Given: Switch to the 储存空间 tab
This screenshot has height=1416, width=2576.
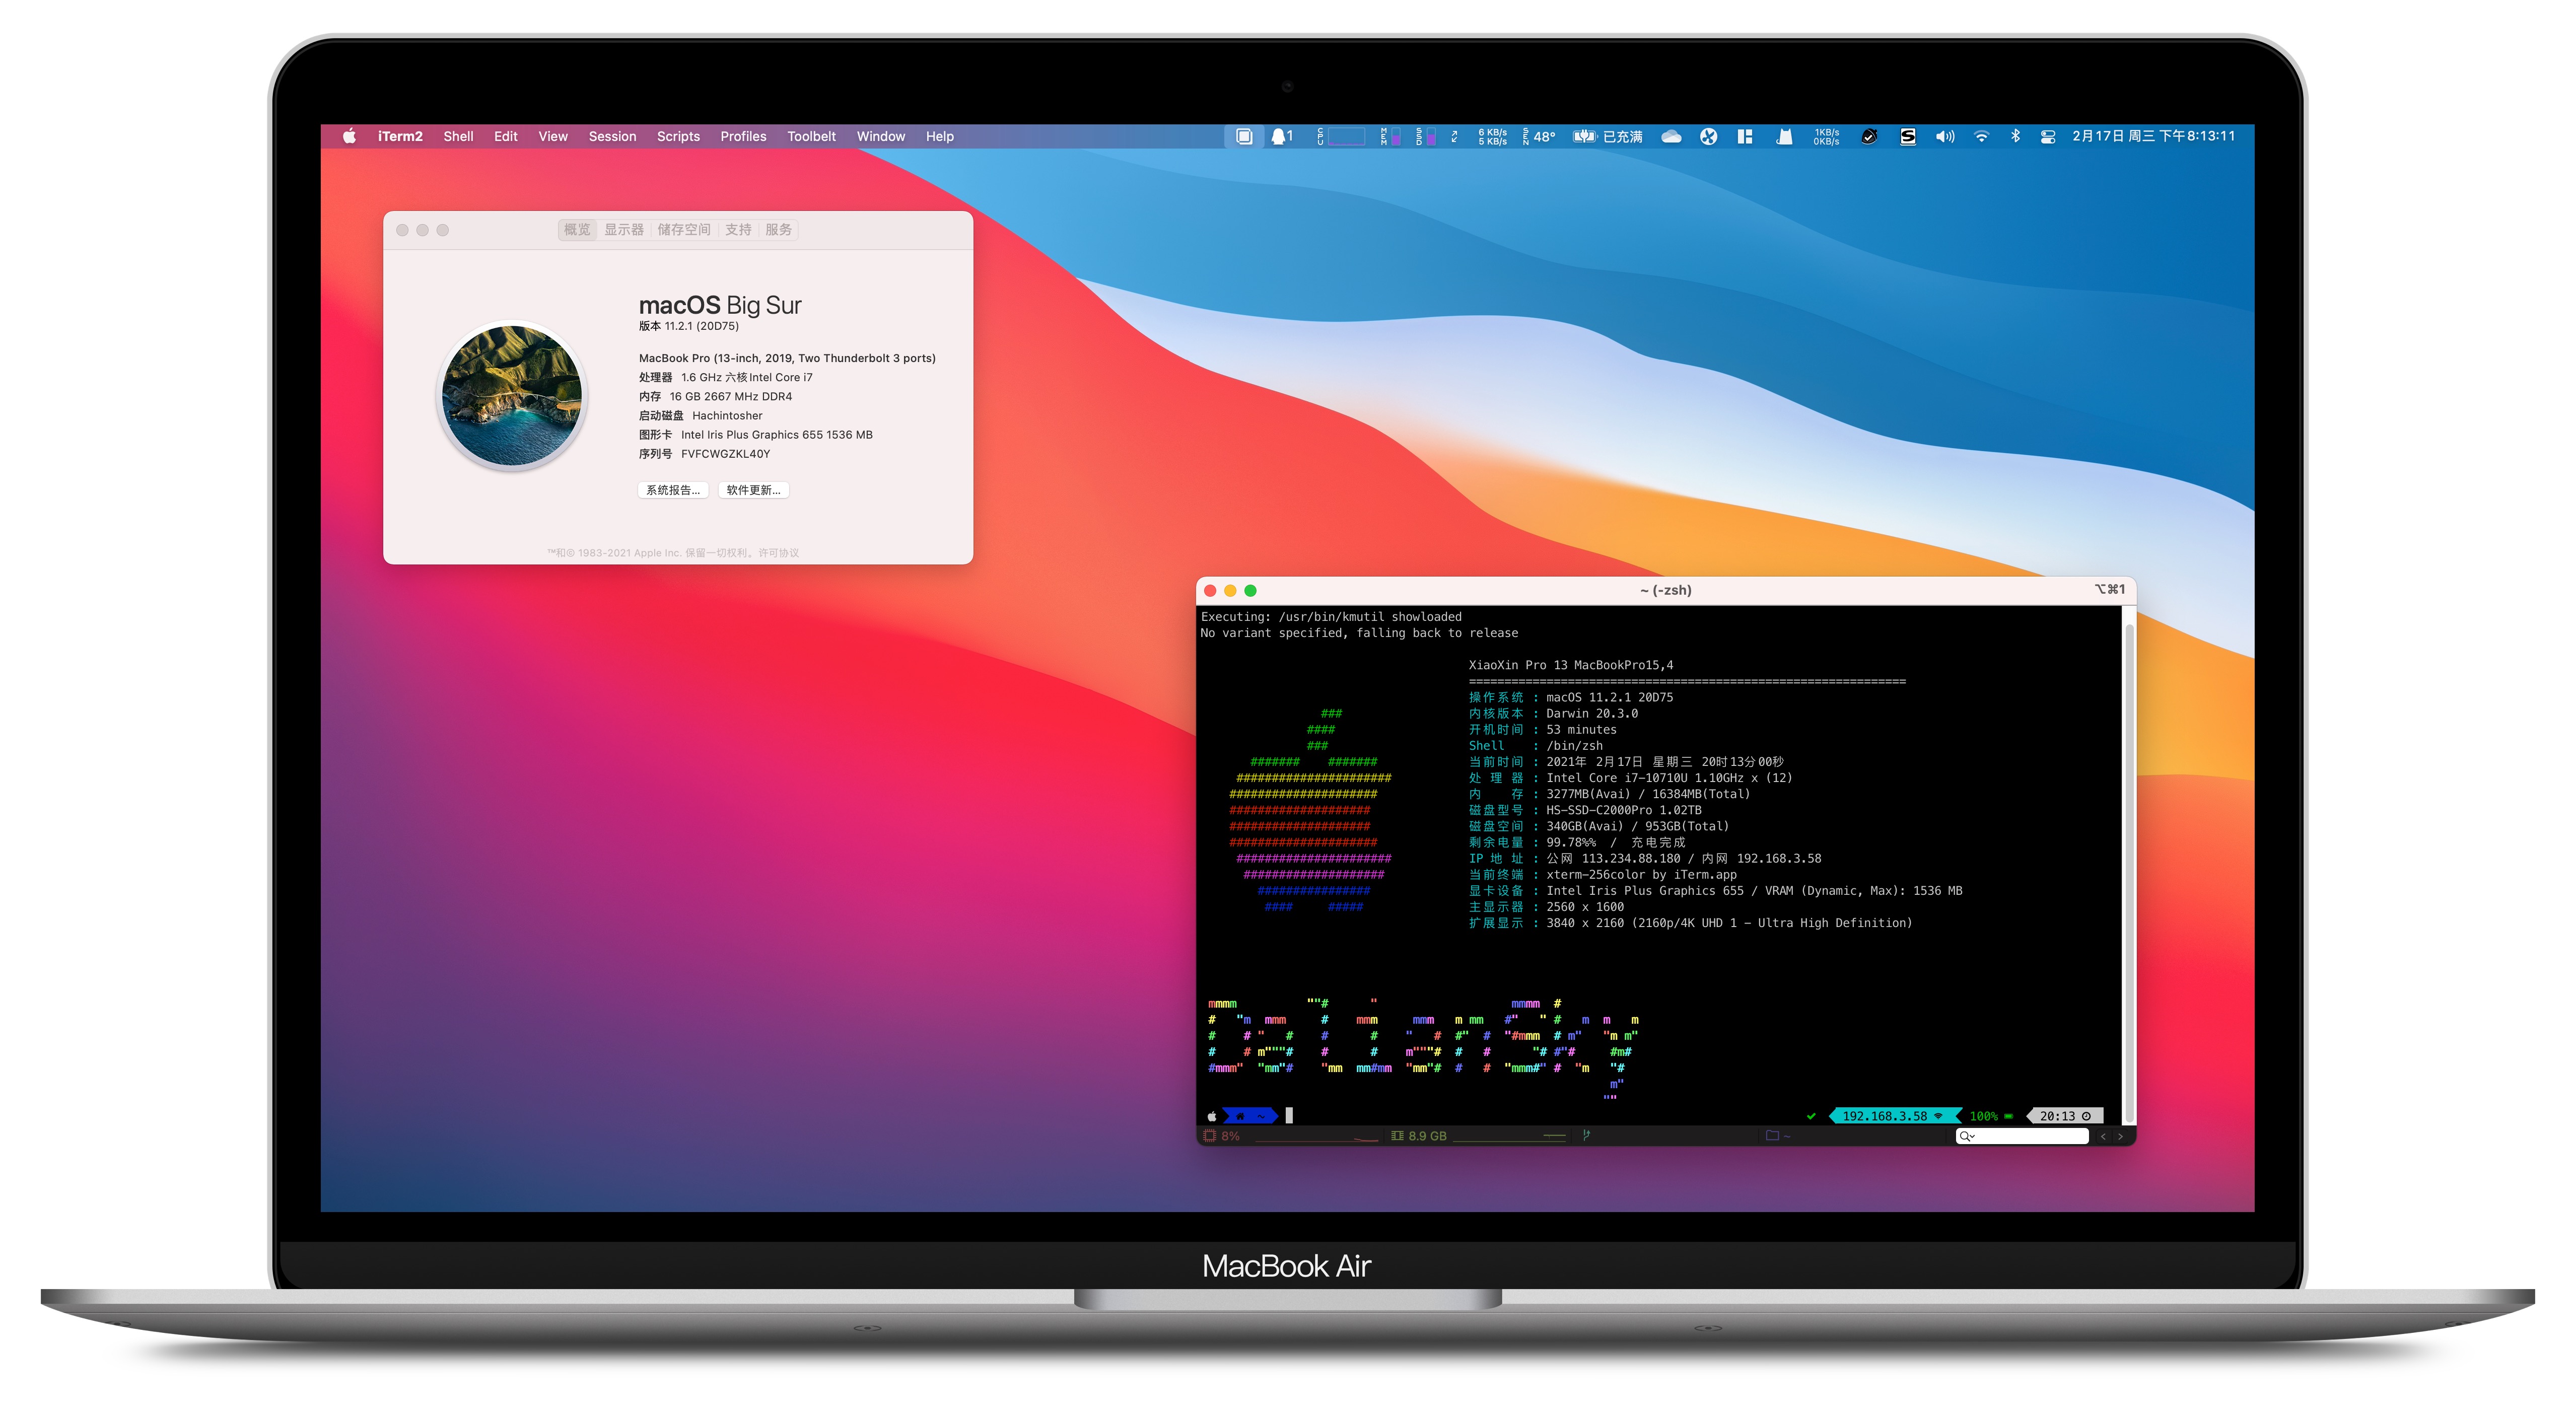Looking at the screenshot, I should [684, 230].
